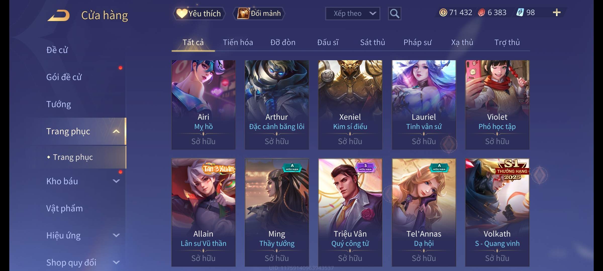Open Yêu thích heart favorites
Image resolution: width=603 pixels, height=271 pixels.
point(199,13)
